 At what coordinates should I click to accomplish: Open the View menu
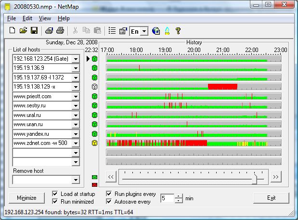45,18
